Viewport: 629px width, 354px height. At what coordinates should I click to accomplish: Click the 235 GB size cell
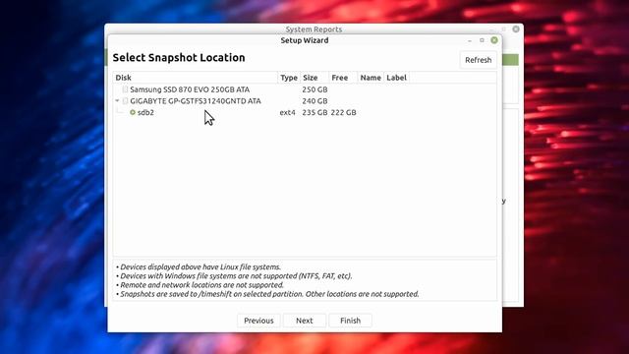[x=314, y=112]
